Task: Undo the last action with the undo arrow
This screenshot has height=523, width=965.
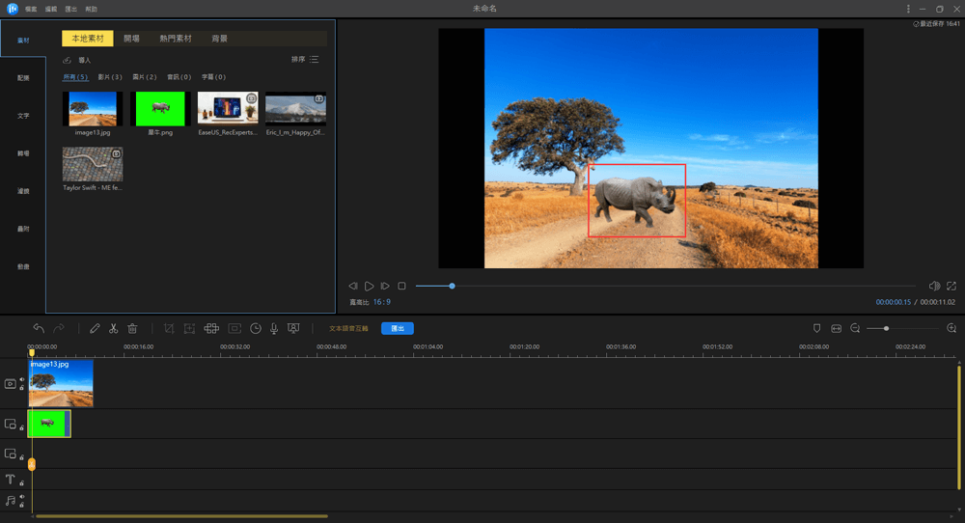Action: click(39, 328)
